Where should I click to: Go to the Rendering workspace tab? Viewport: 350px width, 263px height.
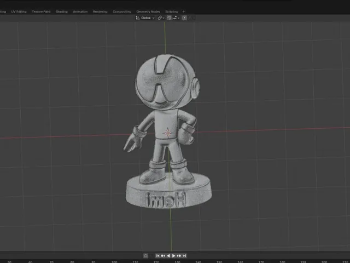100,12
